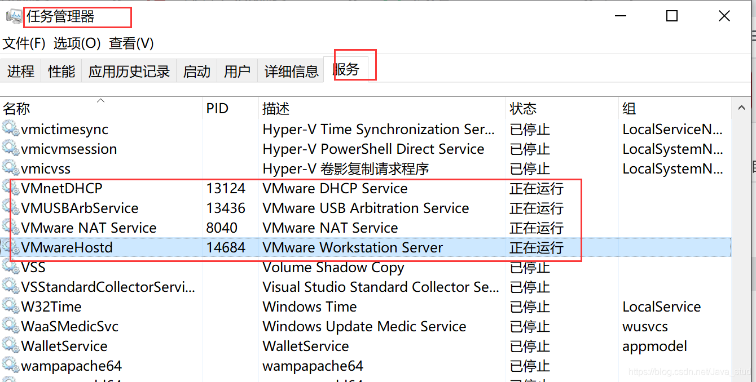Click the Task Manager title bar icon
The image size is (756, 382).
(14, 17)
